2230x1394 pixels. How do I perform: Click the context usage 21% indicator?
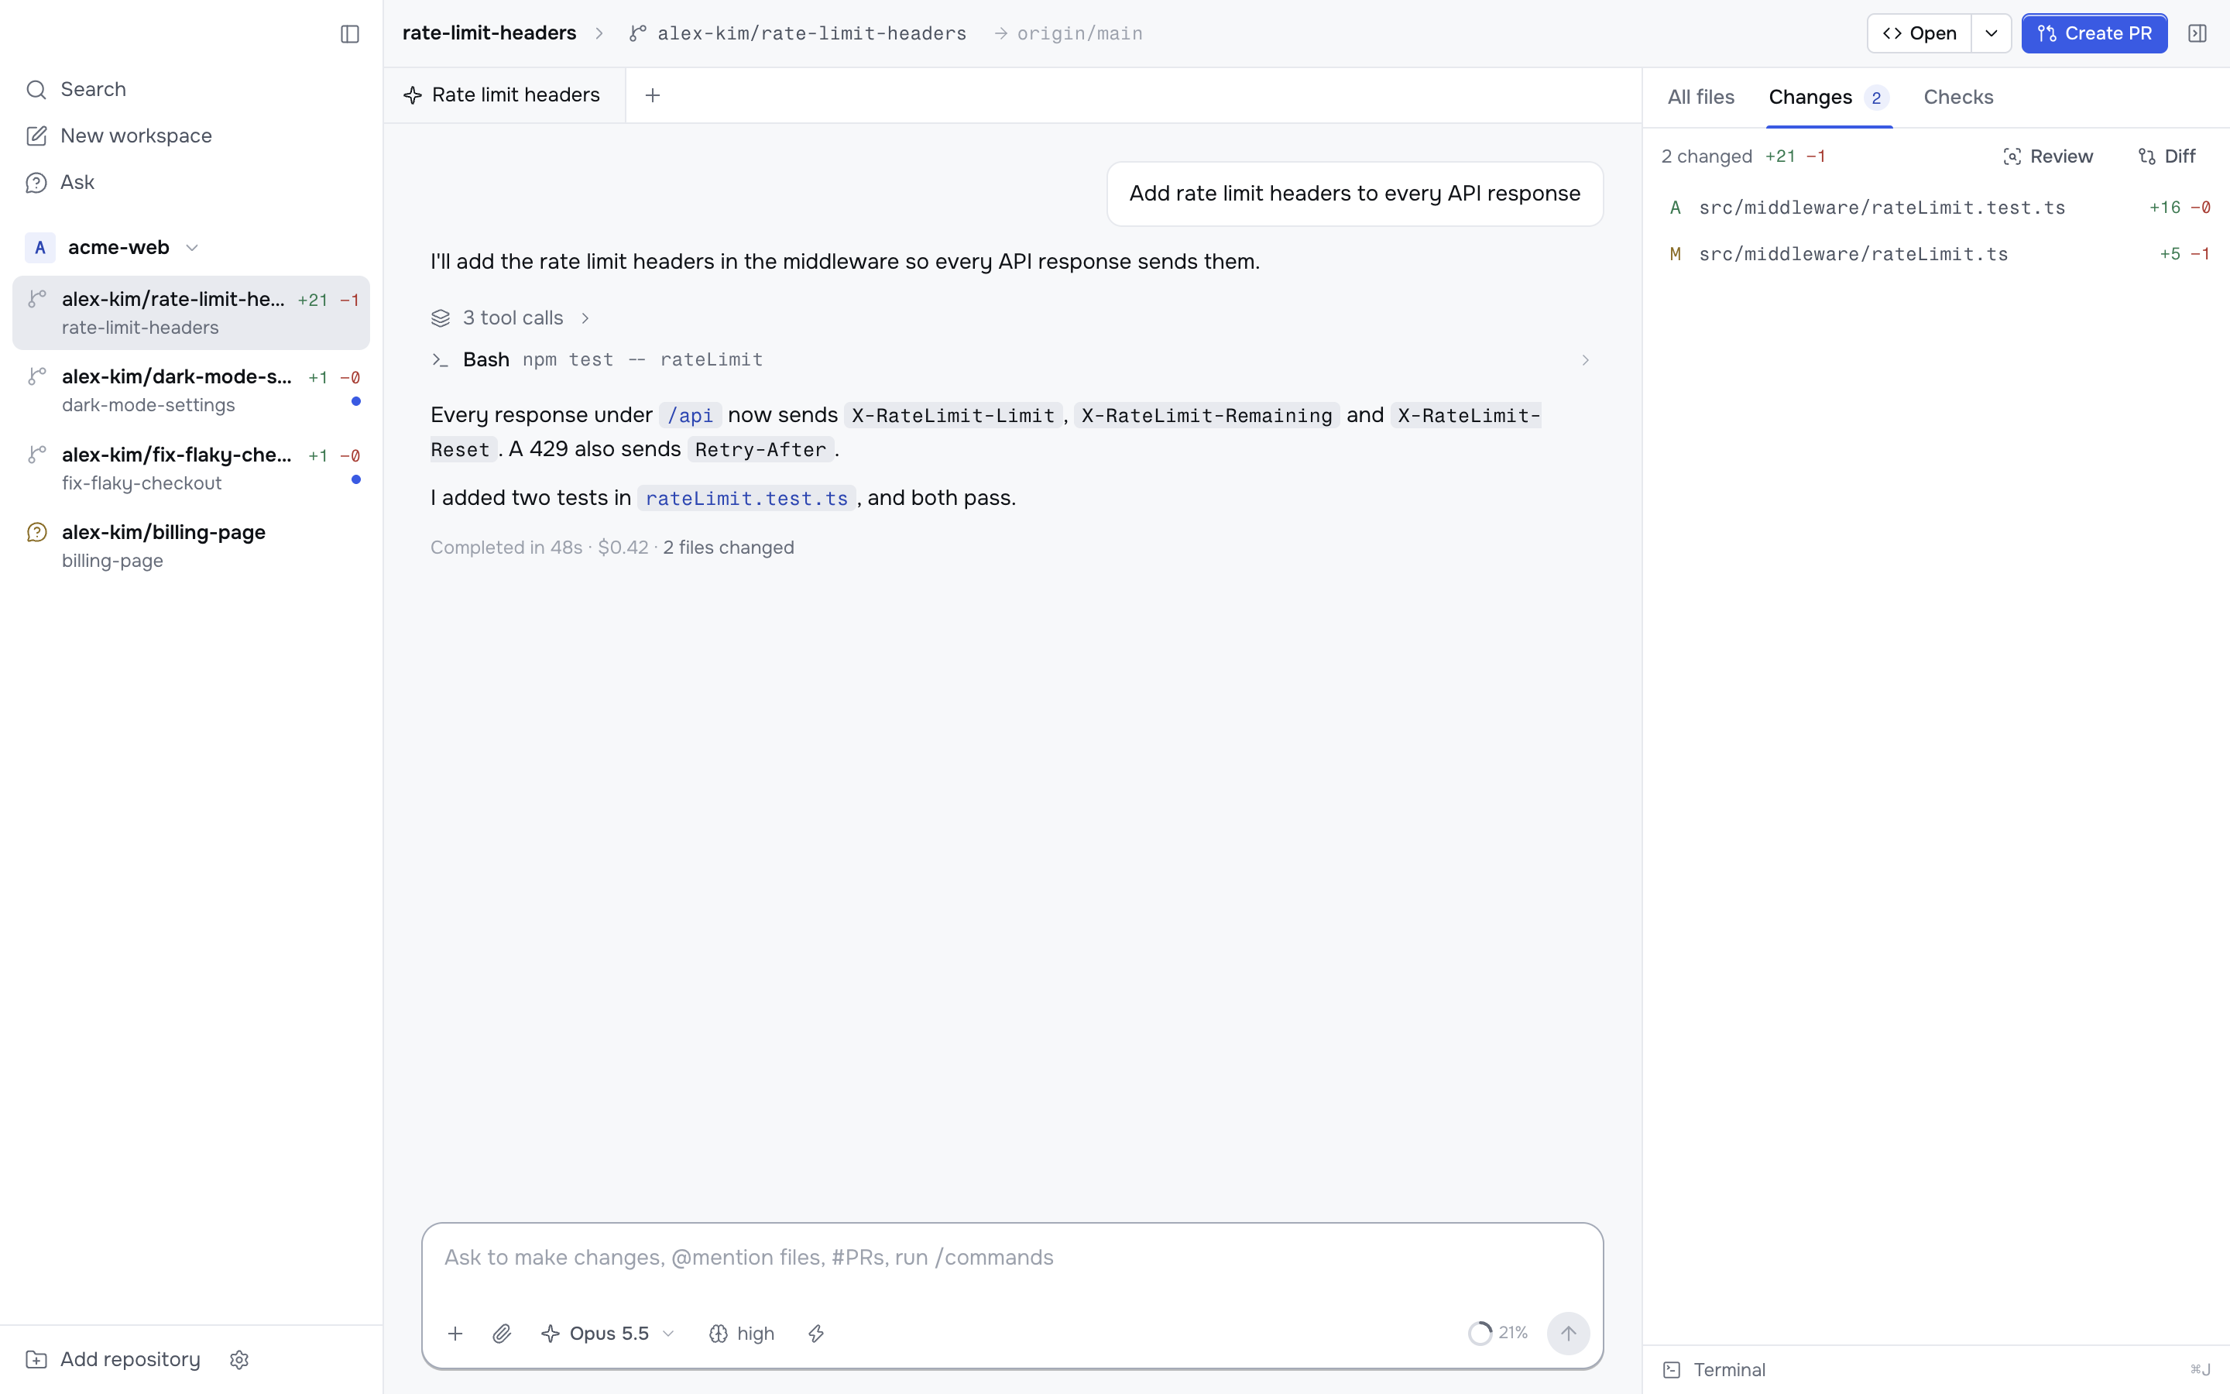1498,1333
